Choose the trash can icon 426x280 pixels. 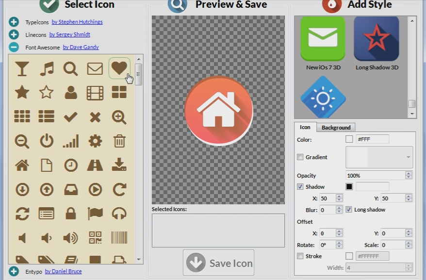(119, 141)
